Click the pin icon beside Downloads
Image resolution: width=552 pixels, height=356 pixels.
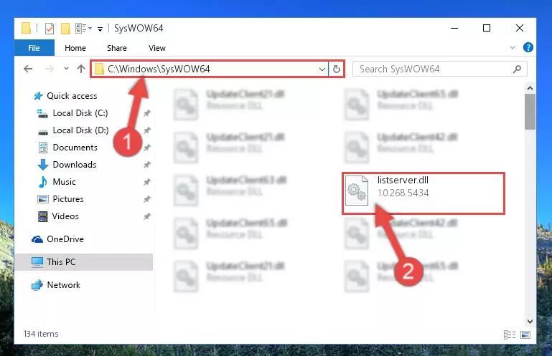coord(147,165)
